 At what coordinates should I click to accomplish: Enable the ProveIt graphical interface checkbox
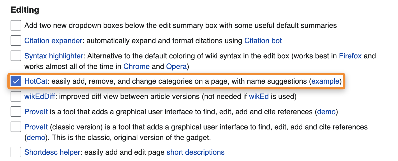tap(16, 112)
